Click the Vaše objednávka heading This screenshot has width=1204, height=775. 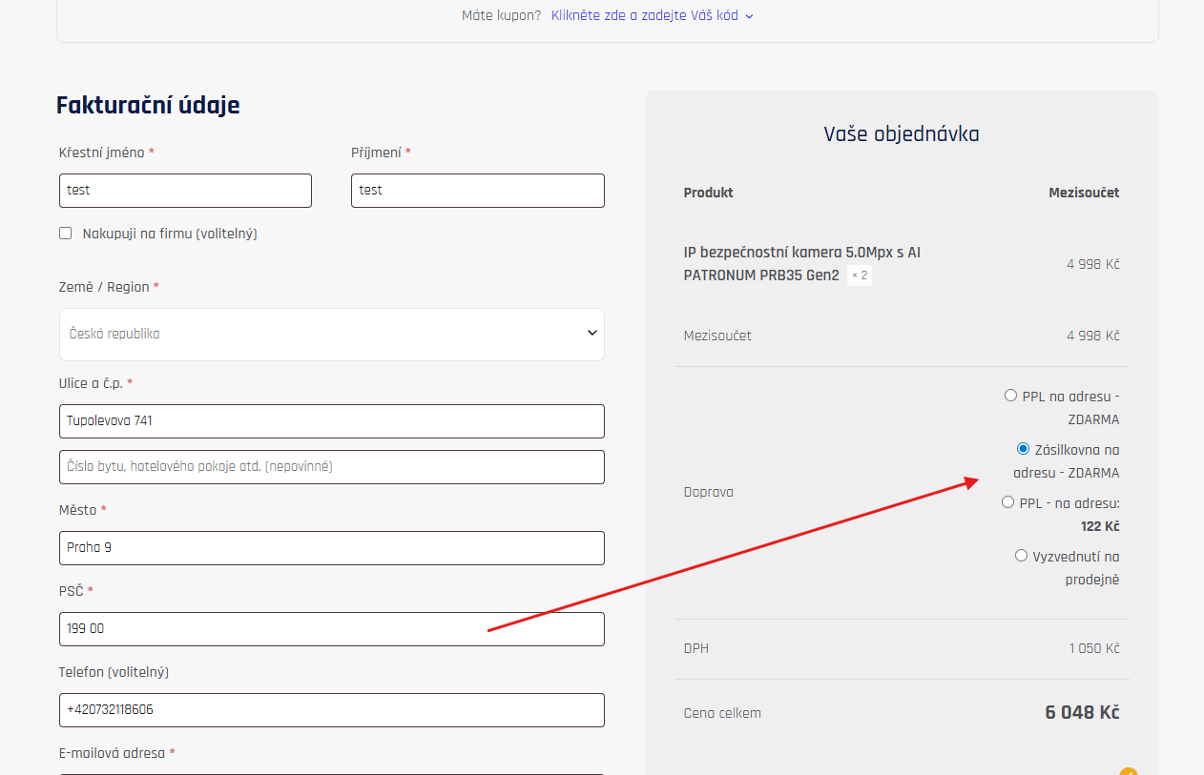click(901, 133)
